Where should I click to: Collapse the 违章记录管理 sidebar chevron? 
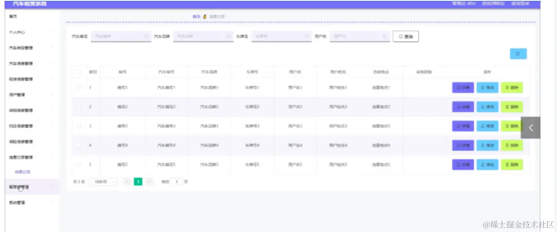[53, 157]
